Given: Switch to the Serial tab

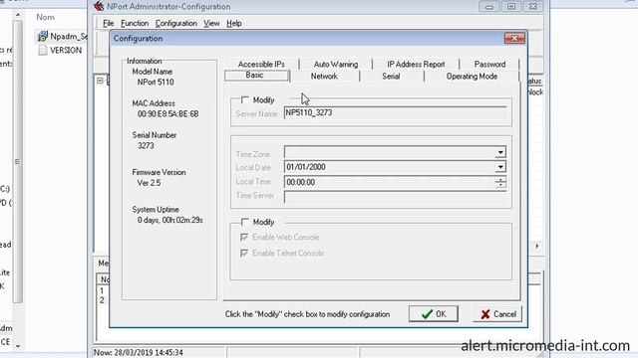Looking at the screenshot, I should 391,76.
